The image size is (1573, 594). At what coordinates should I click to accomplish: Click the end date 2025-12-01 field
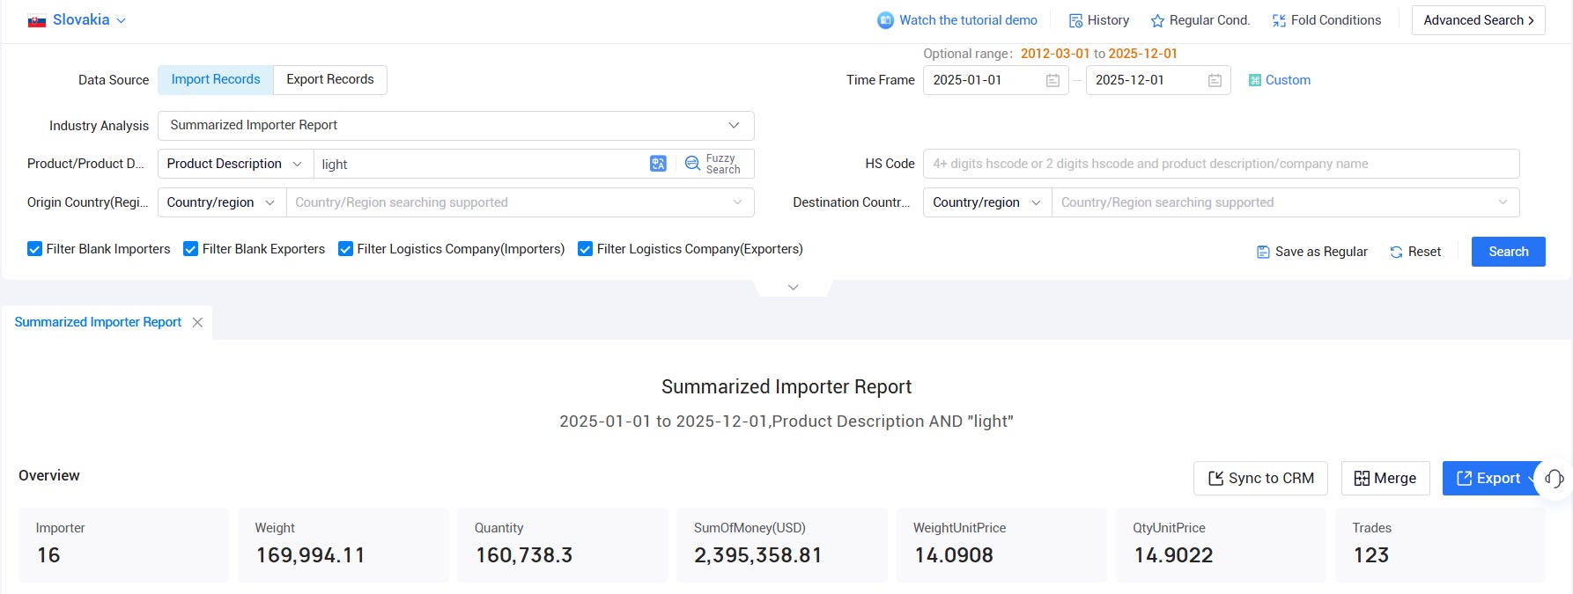point(1157,80)
